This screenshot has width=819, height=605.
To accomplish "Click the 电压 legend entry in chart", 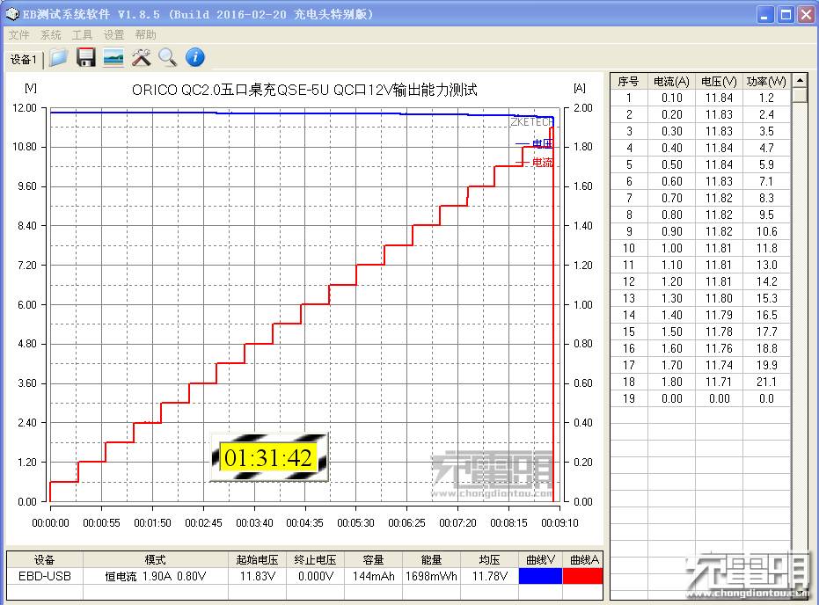I will (x=534, y=143).
